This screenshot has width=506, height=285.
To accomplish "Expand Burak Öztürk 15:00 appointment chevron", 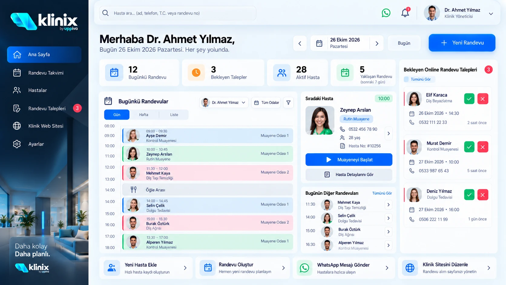I will (x=389, y=232).
